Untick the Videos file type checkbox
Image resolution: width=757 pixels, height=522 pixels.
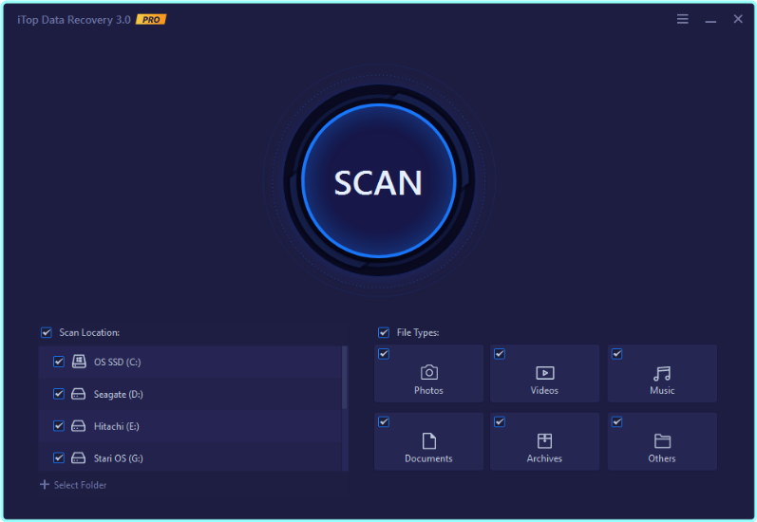(500, 354)
